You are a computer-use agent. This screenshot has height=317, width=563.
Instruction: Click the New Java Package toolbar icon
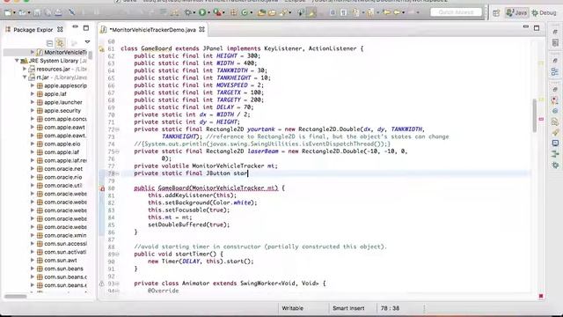coord(233,12)
